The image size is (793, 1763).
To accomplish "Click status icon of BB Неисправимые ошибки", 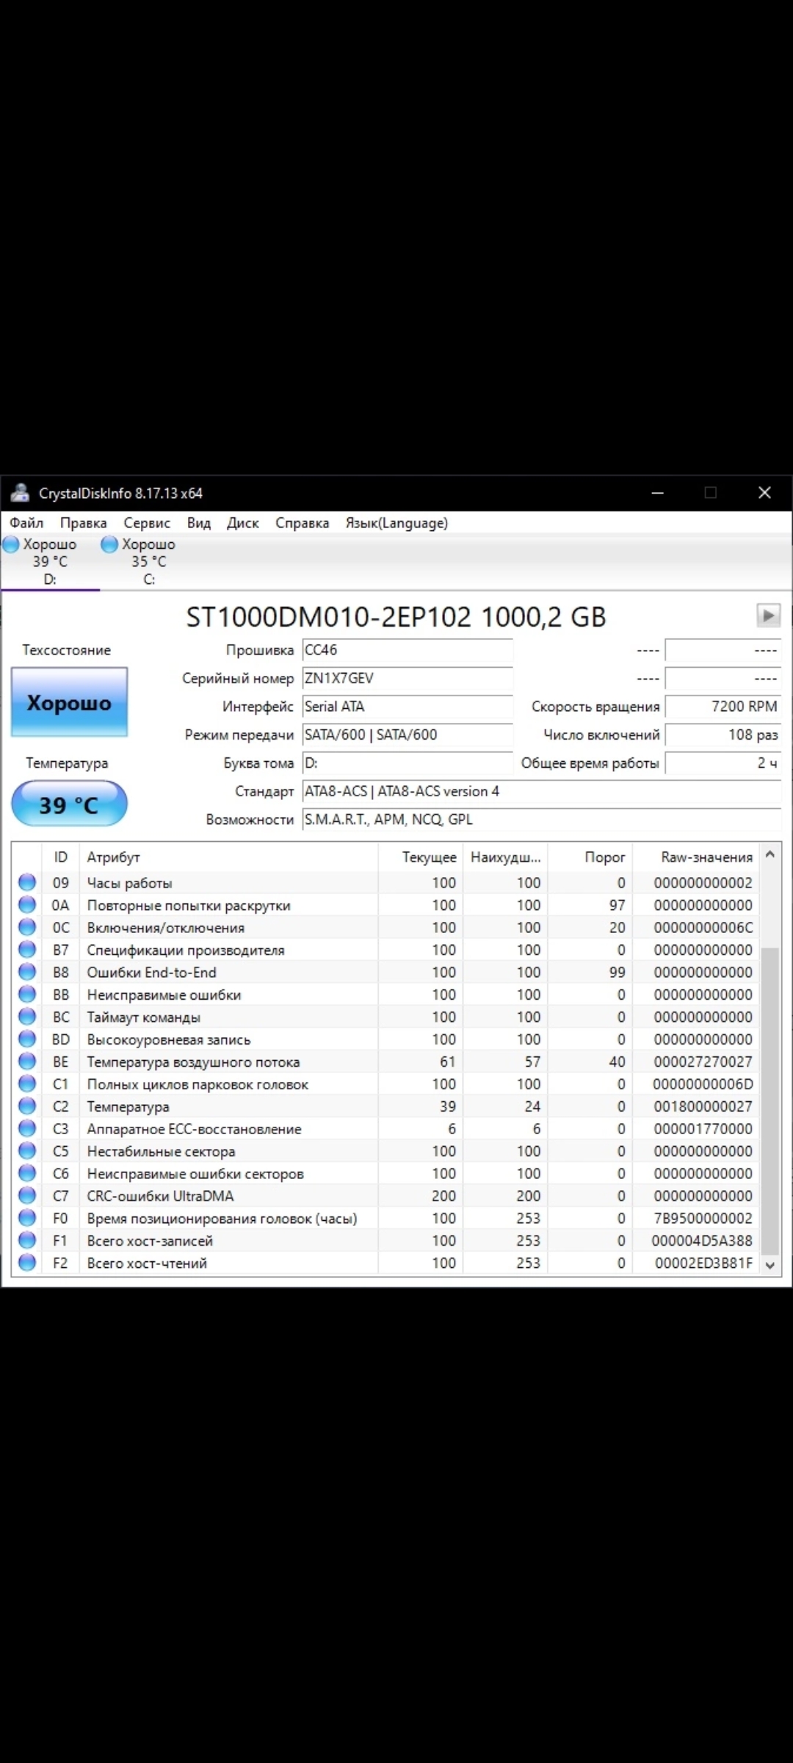I will coord(27,995).
